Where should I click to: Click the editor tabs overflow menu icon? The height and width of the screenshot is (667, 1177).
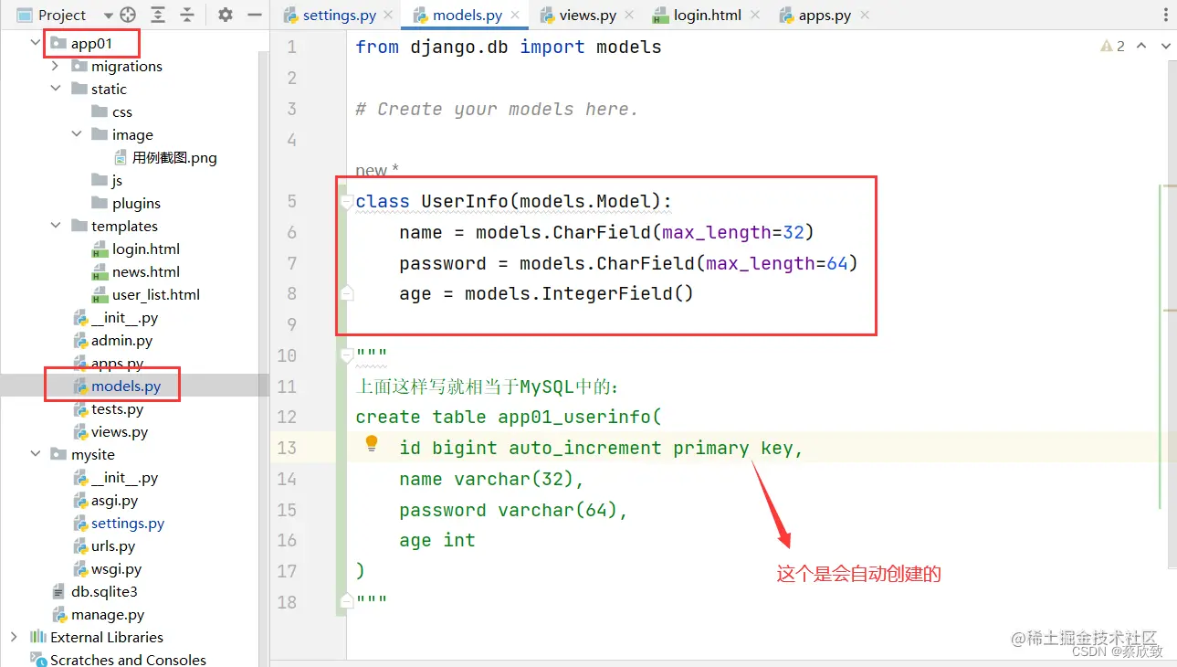click(1166, 16)
